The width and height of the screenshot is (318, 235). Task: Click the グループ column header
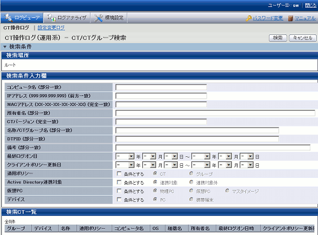[x=18, y=229]
